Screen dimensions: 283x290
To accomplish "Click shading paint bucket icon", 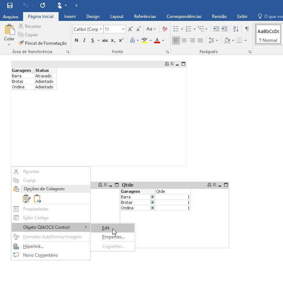I will click(x=227, y=40).
